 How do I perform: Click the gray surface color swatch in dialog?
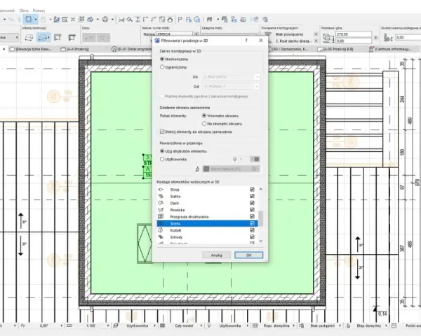pyautogui.click(x=206, y=169)
